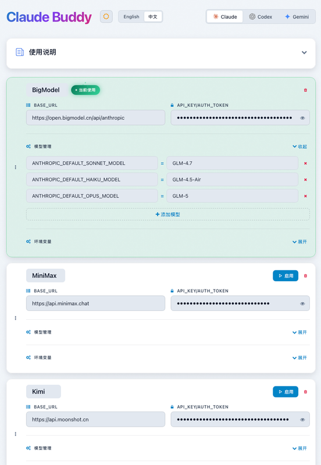Screen dimensions: 321x465
Task: Click the MiniMax 模型管理 gears icon
Action: [x=28, y=332]
